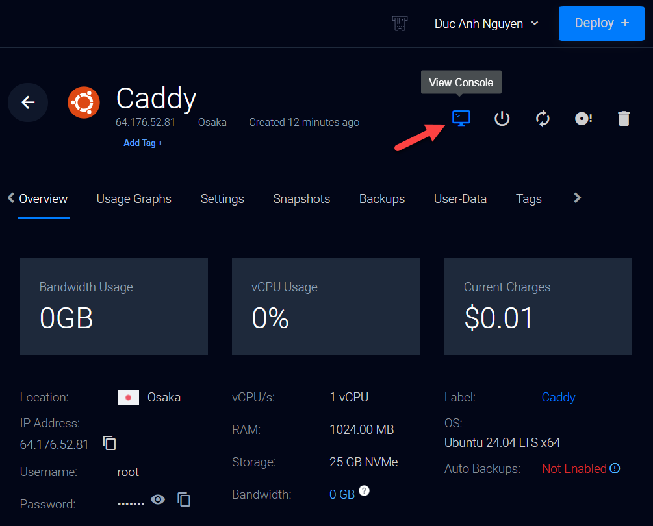Click the Not Enabled auto backups link

point(574,468)
